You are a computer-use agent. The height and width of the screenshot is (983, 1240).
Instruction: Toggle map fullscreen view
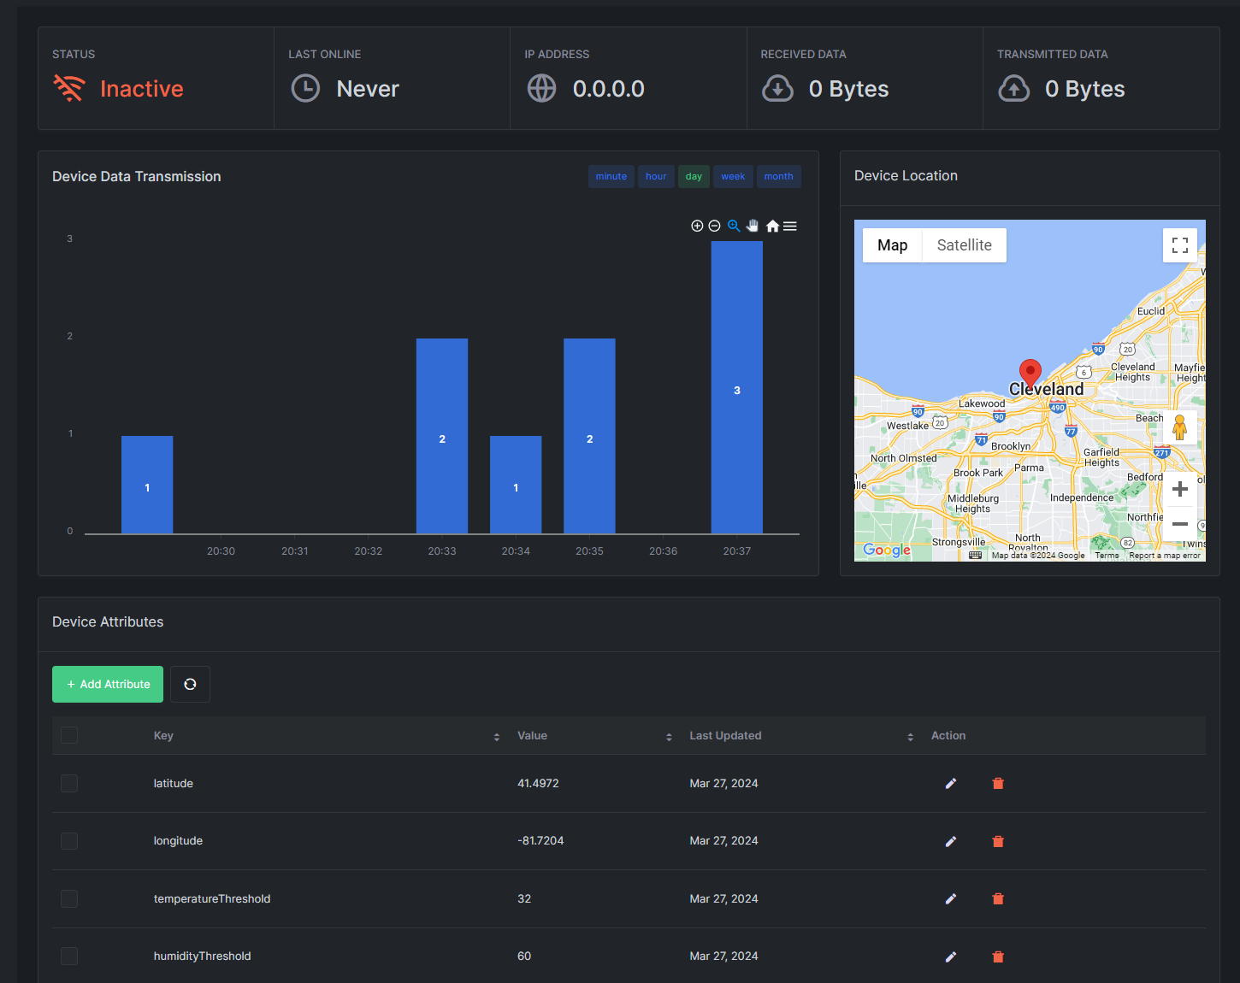pos(1180,245)
